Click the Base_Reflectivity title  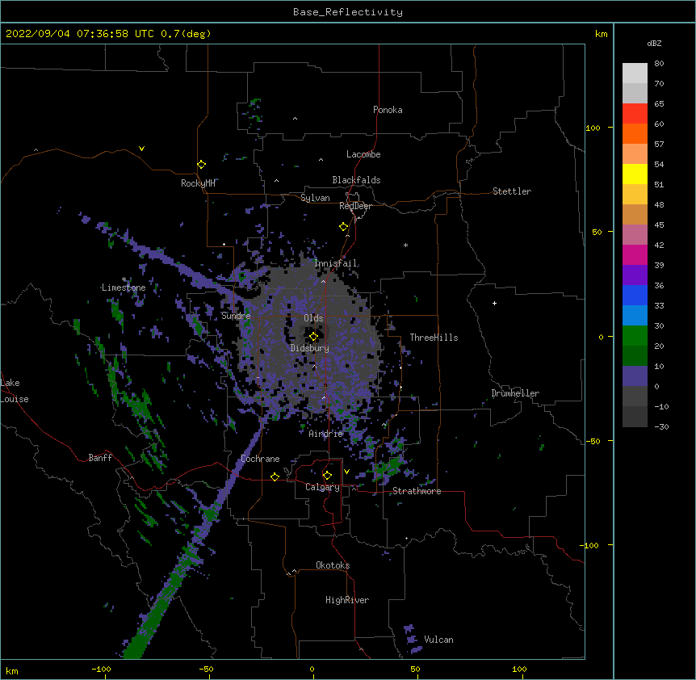click(x=348, y=12)
